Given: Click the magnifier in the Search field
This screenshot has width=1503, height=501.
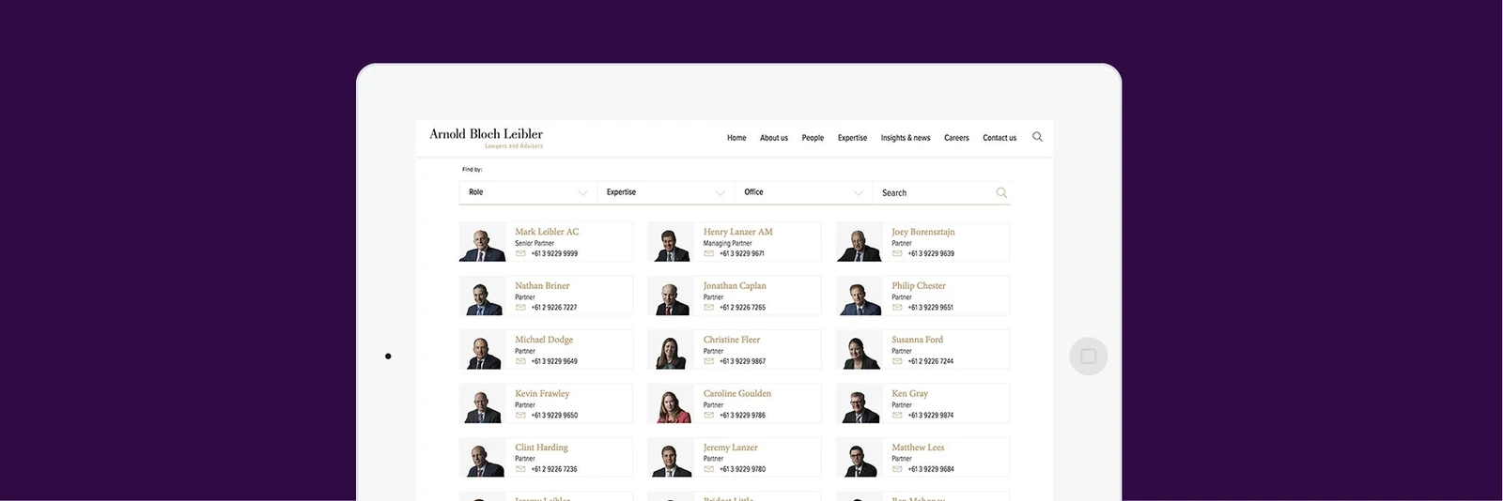Looking at the screenshot, I should [x=1001, y=192].
